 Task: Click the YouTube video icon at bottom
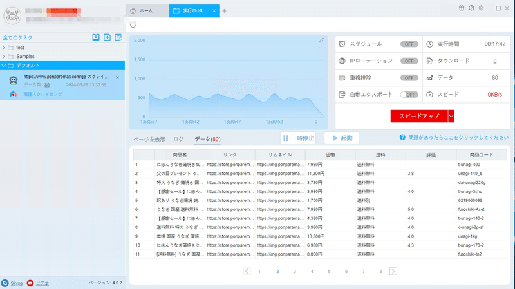[x=30, y=283]
